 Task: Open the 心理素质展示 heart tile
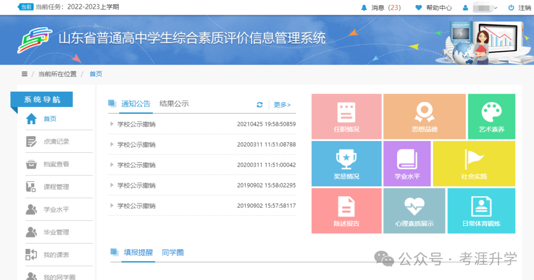[x=414, y=211]
